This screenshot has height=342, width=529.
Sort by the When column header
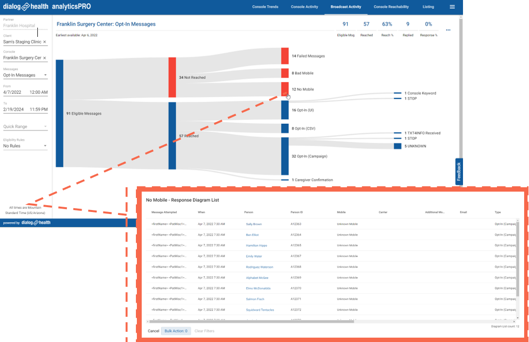pos(201,212)
